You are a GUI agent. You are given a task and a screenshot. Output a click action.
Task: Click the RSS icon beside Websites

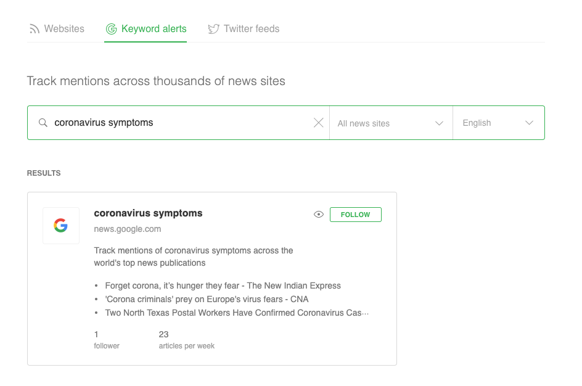tap(35, 29)
